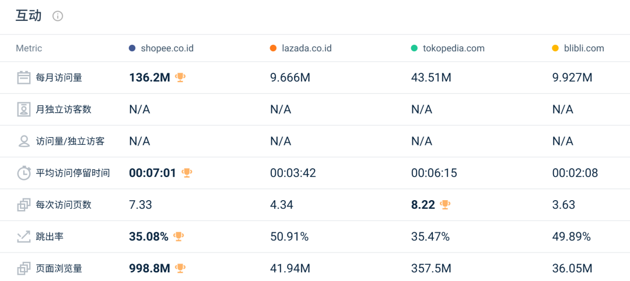Click the stopwatch icon for 平均访问停留时间
The width and height of the screenshot is (630, 281).
pyautogui.click(x=24, y=173)
